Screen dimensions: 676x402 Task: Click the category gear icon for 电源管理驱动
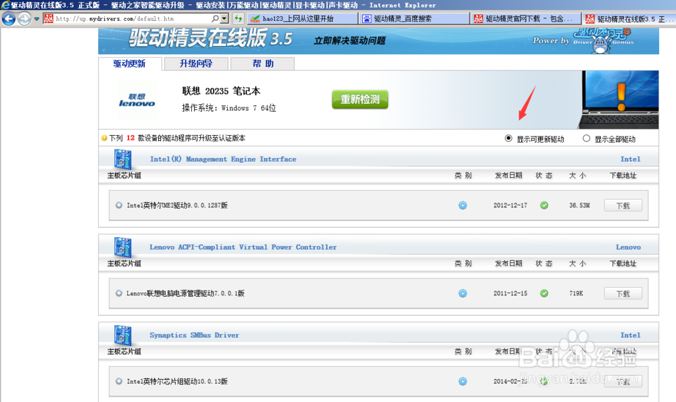point(462,293)
